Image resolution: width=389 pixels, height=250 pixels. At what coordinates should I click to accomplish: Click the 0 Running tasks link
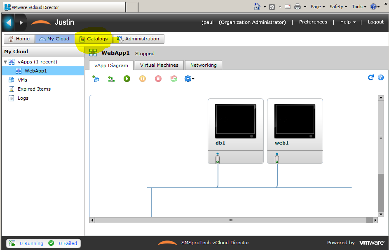click(x=31, y=243)
